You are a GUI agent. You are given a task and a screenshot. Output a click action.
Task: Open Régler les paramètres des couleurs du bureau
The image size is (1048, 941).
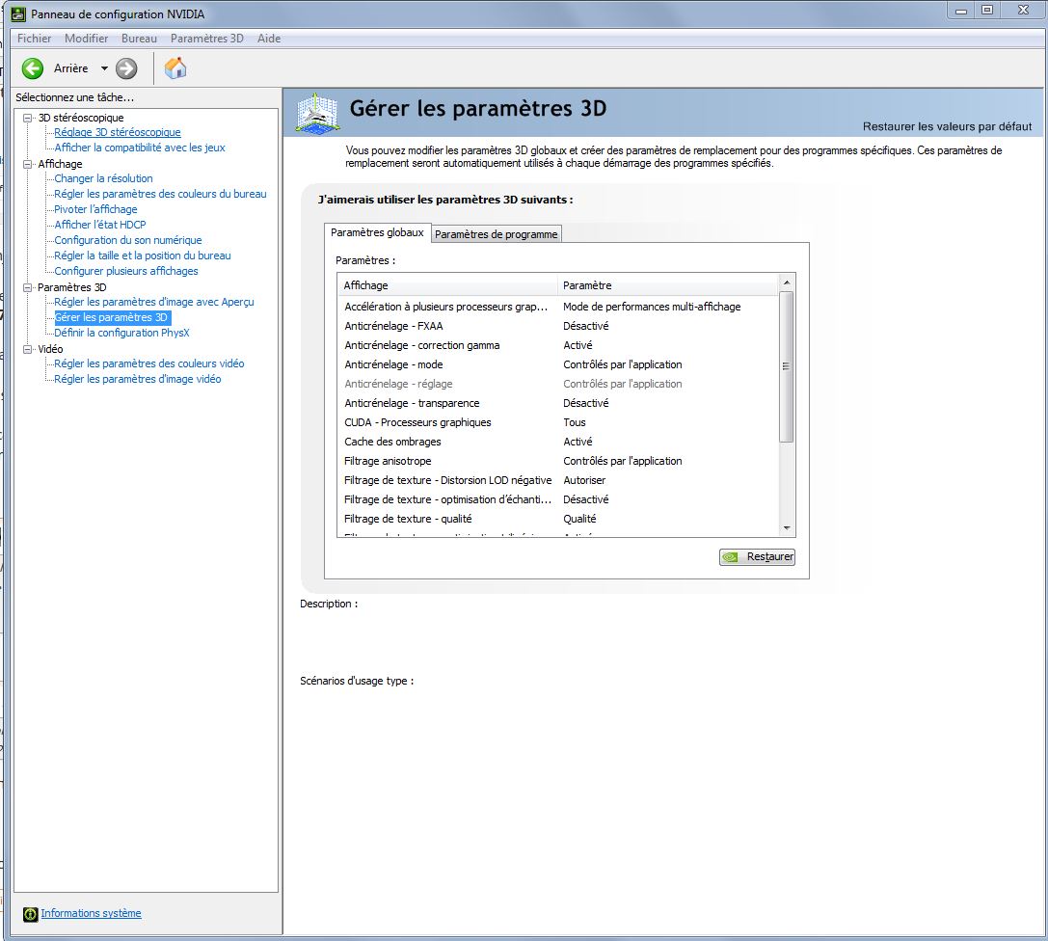pyautogui.click(x=160, y=194)
